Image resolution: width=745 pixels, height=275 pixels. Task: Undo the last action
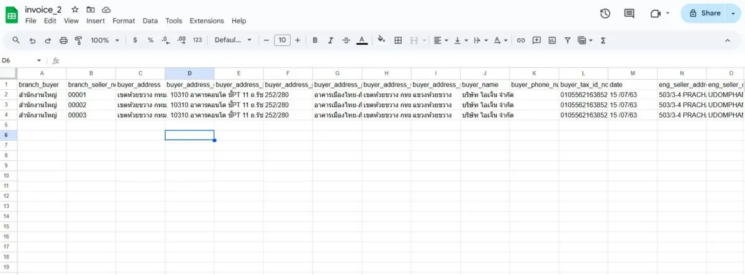click(x=32, y=40)
